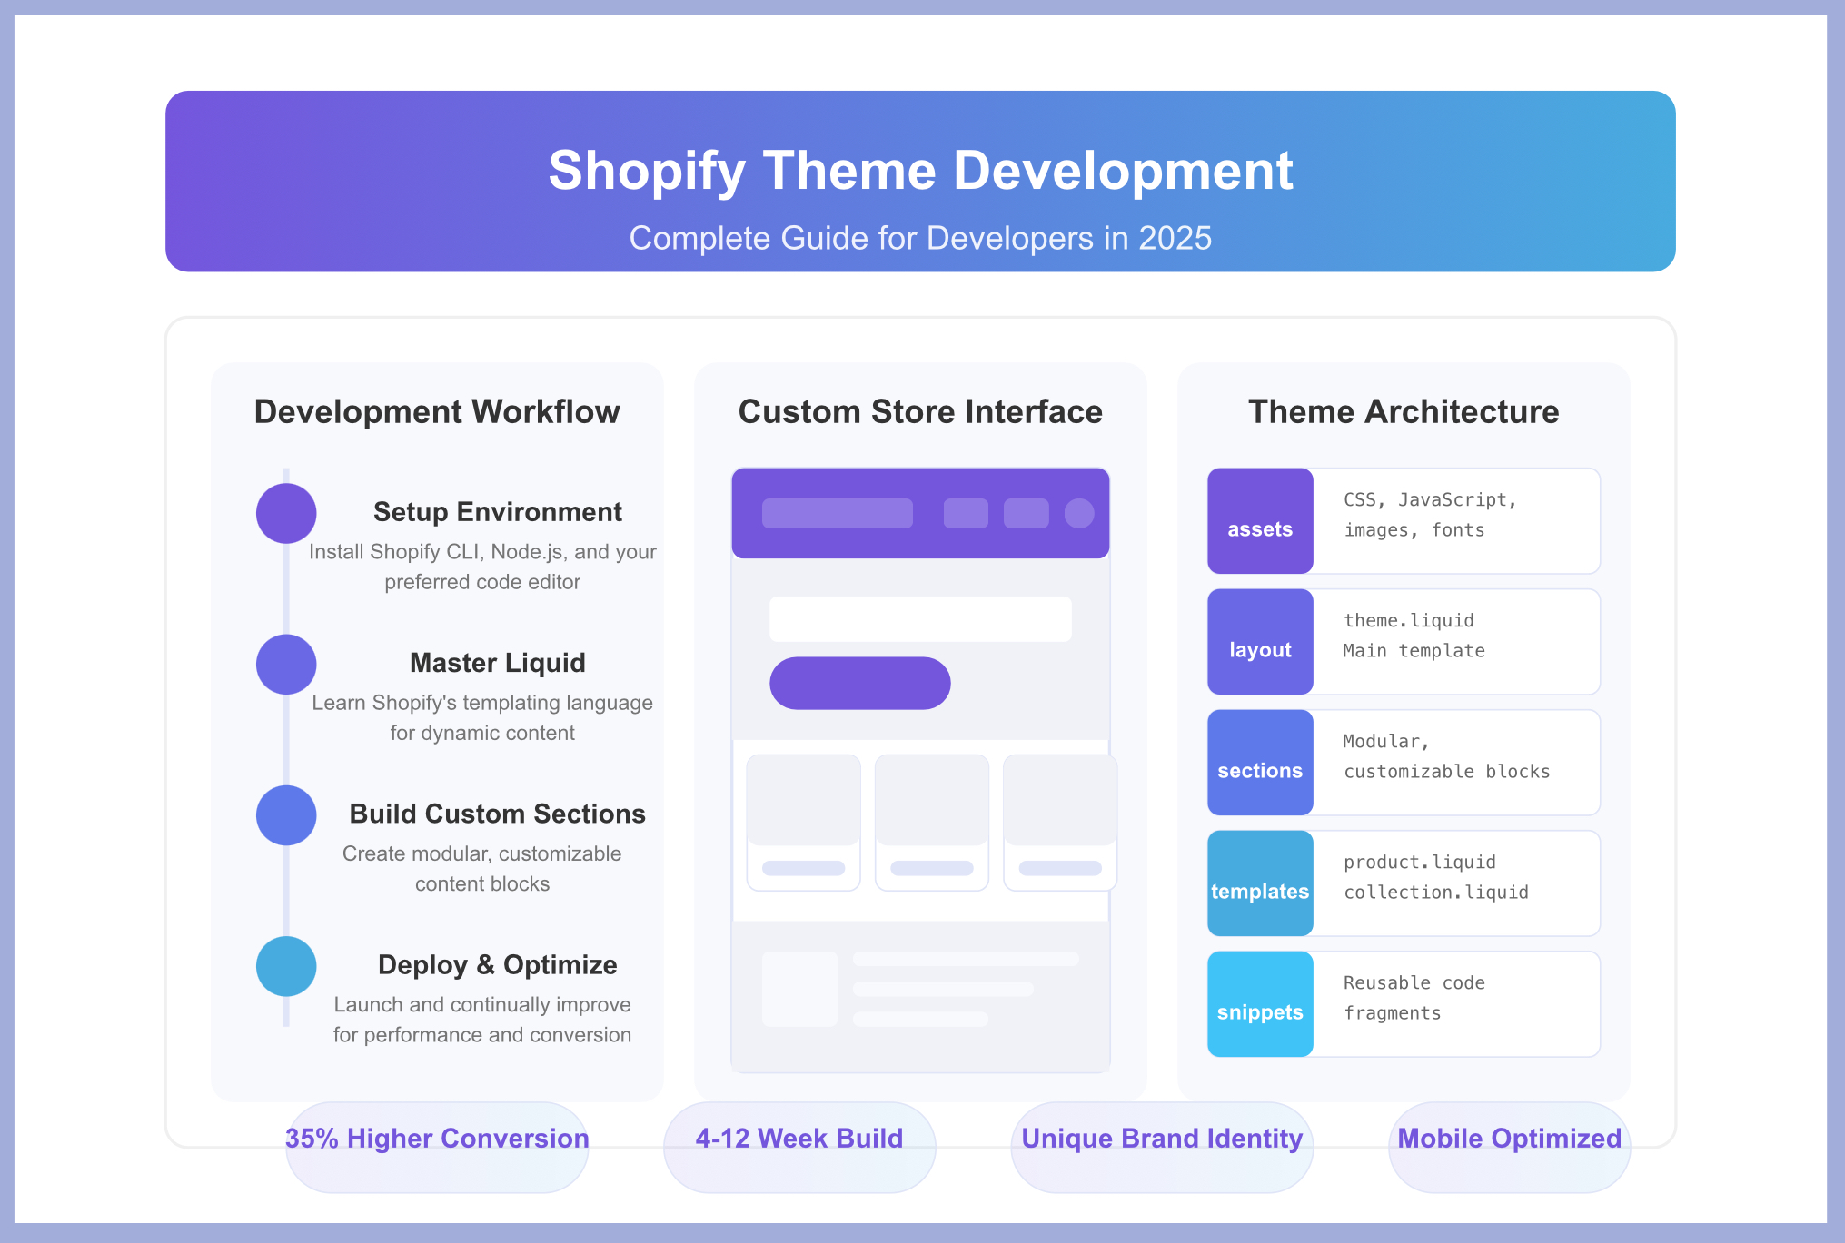
Task: Click the white search field in mockup
Action: coord(920,619)
